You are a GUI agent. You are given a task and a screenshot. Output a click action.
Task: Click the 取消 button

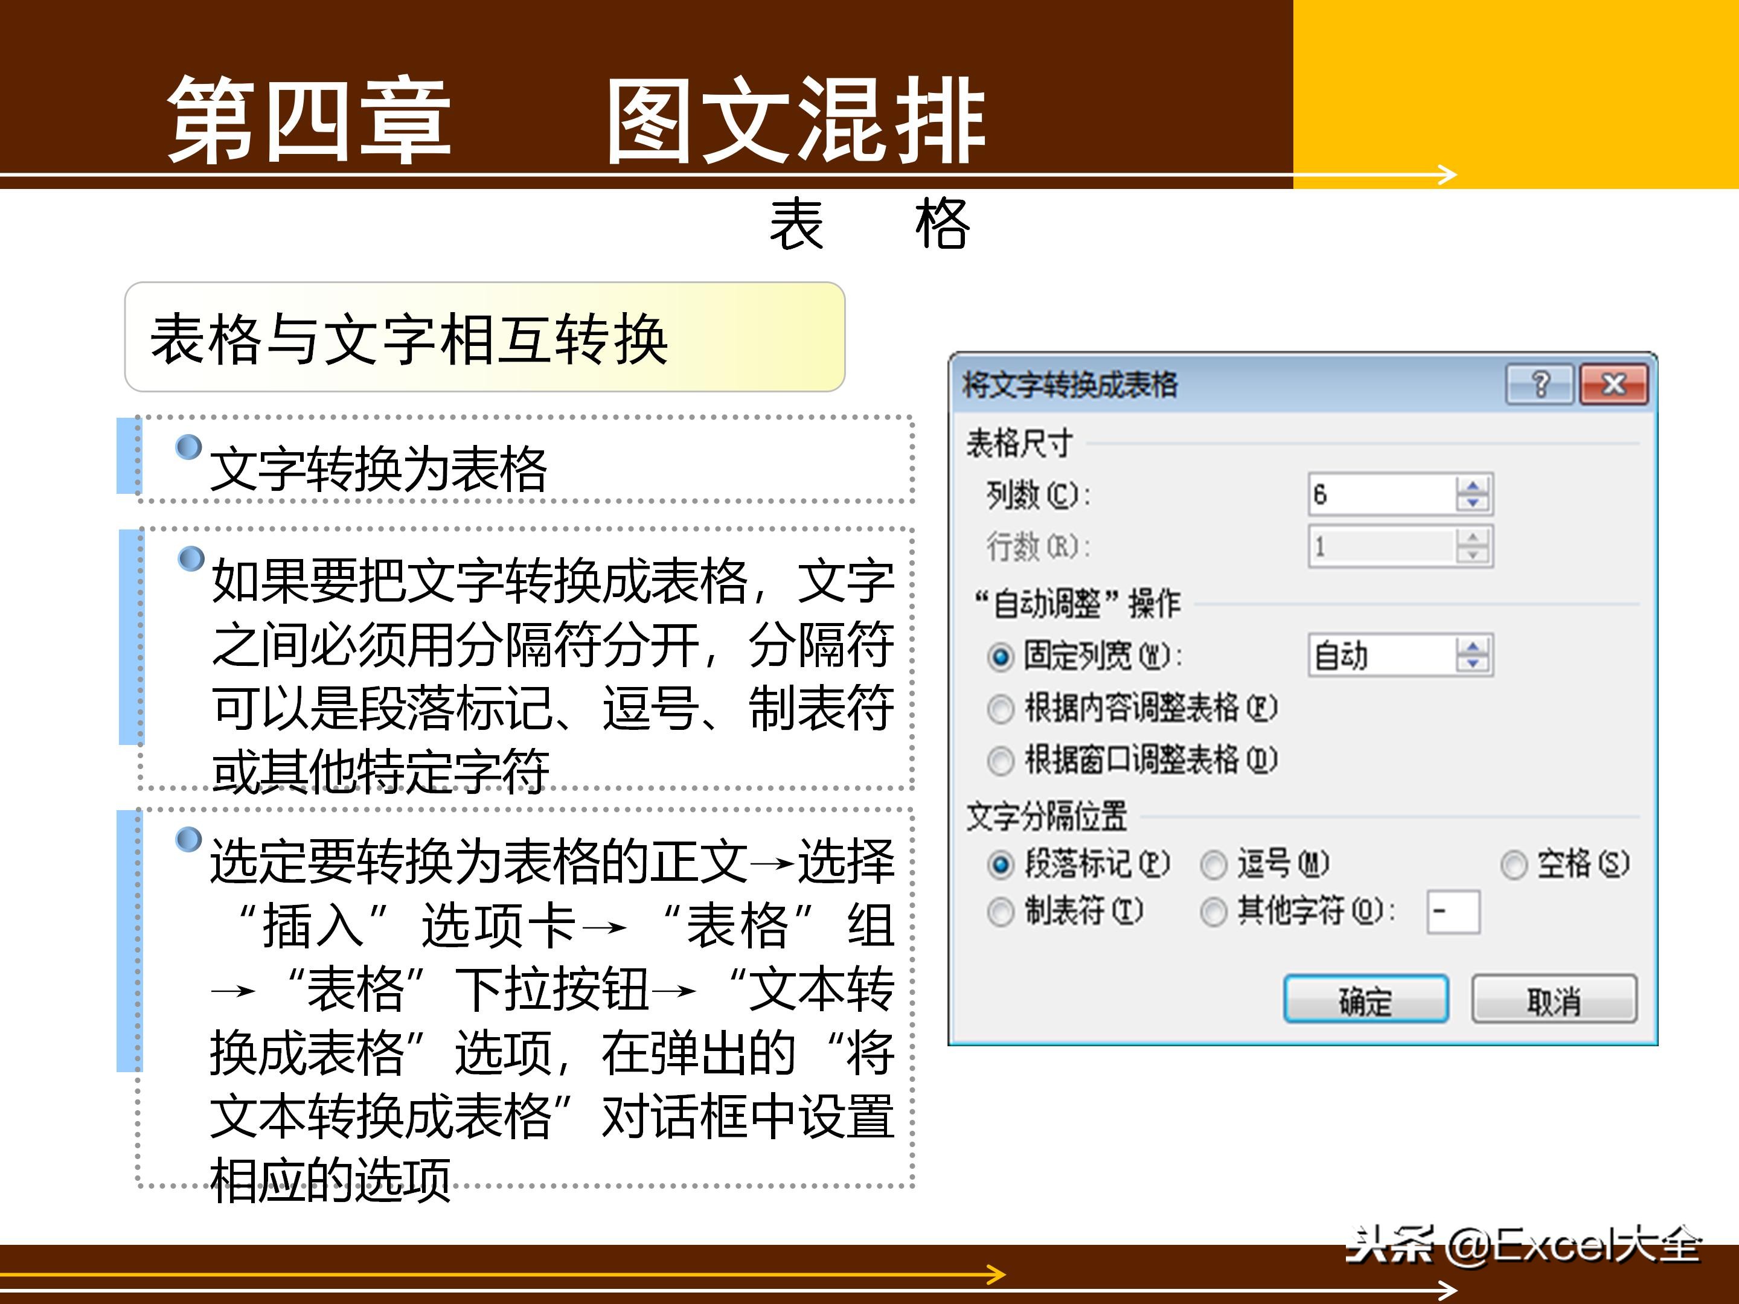1554,1000
